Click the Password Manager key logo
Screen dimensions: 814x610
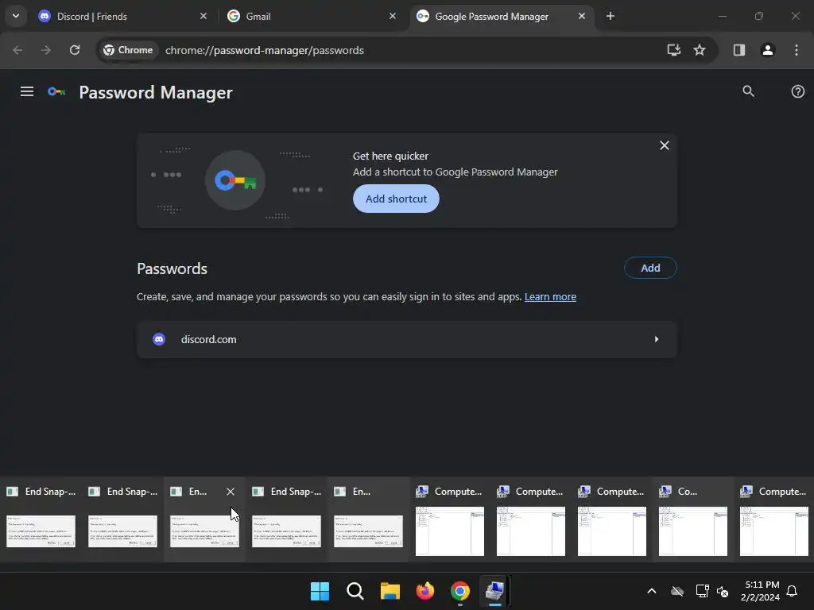click(x=56, y=92)
